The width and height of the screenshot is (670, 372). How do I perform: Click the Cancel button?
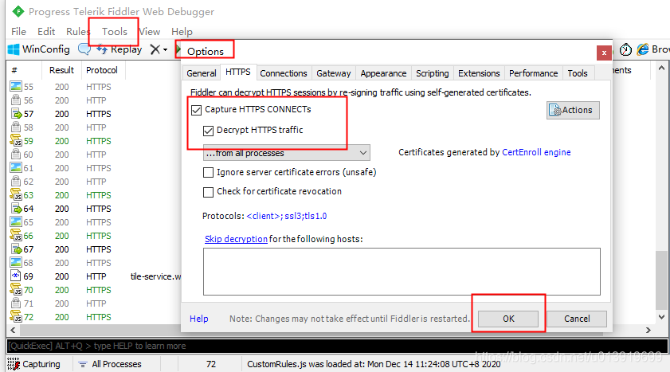pos(577,319)
